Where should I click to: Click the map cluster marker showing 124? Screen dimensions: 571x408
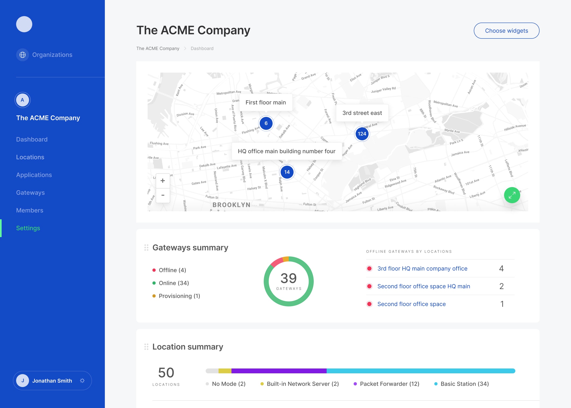[362, 134]
